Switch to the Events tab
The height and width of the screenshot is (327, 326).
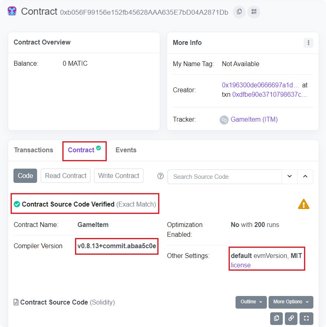(x=126, y=150)
